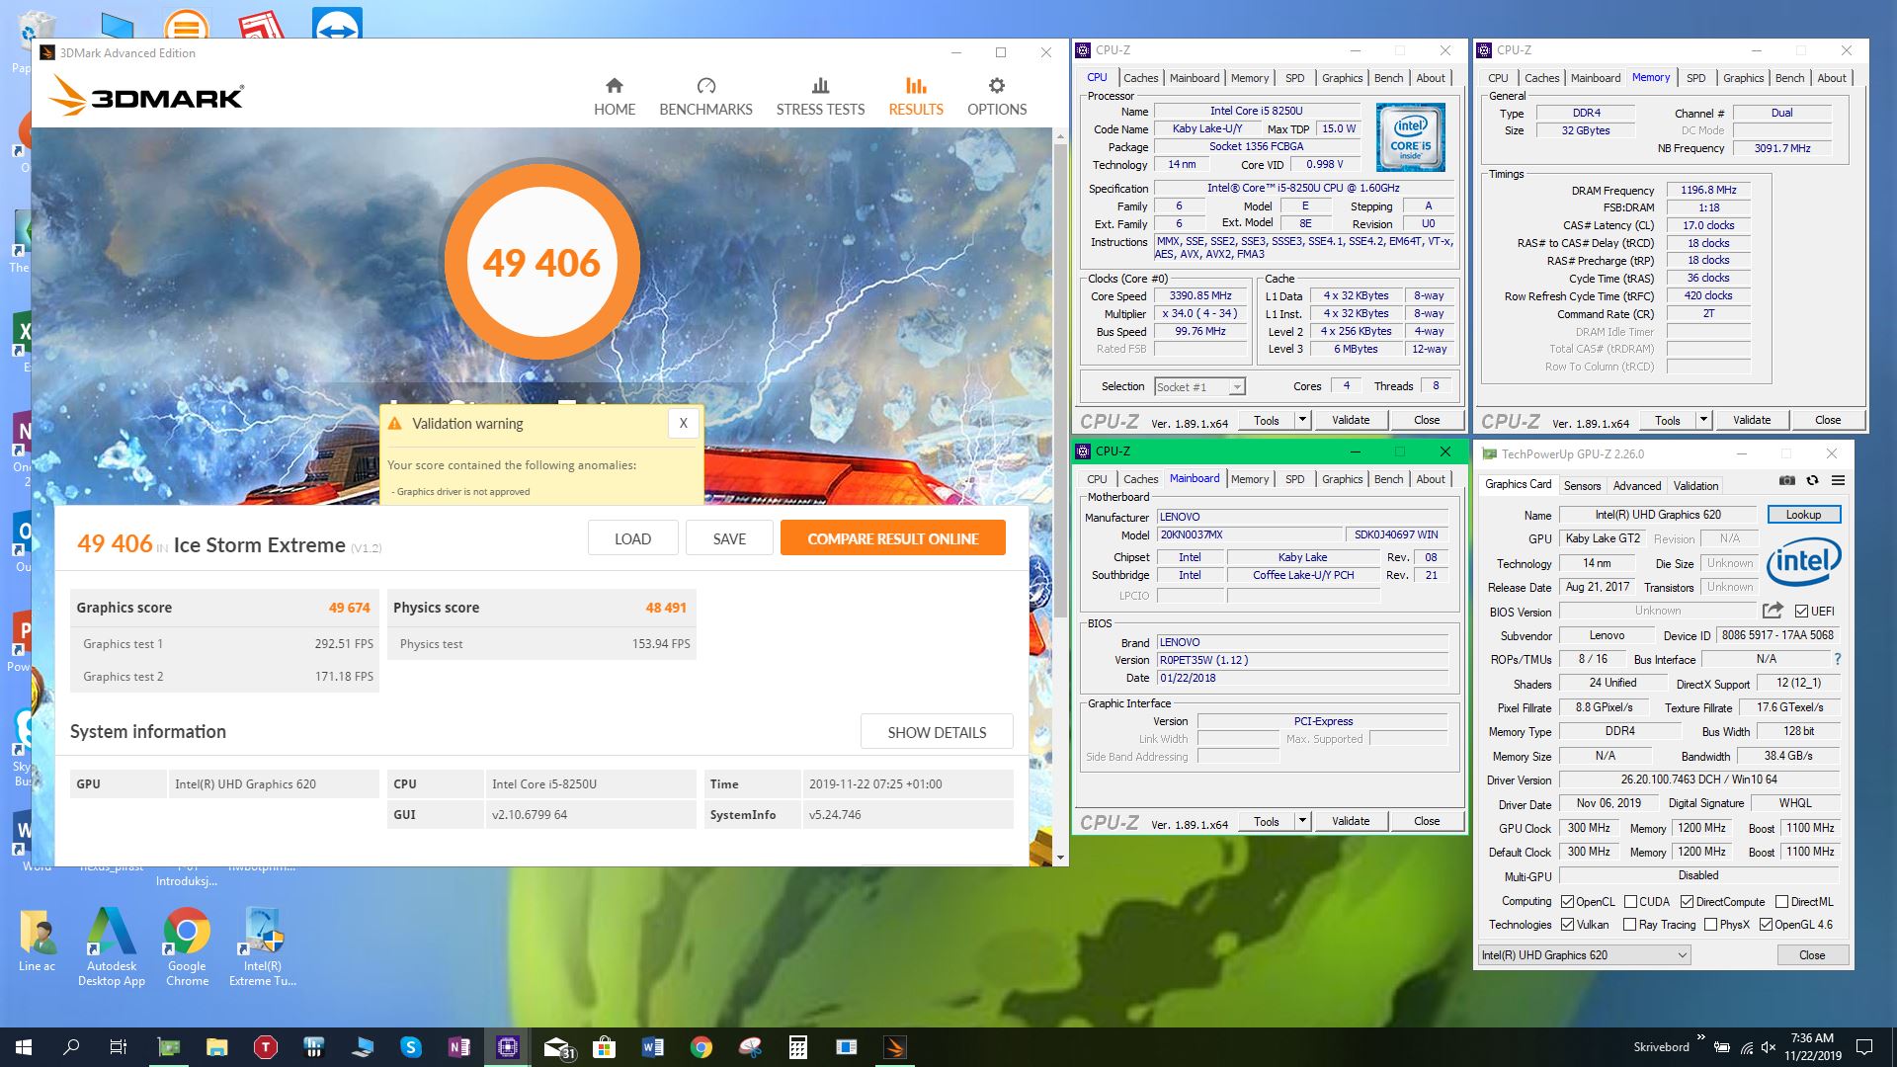Switch to CPU-Z purple taskbar icon
1897x1067 pixels.
(508, 1047)
